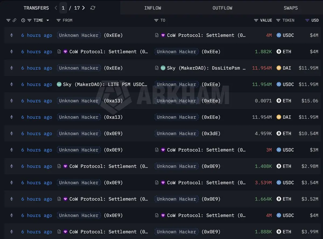Click the 3.539M value cell
This screenshot has width=323, height=239.
263,182
